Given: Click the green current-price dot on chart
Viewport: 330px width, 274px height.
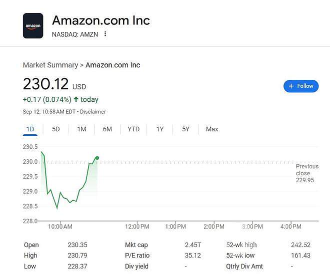Looking at the screenshot, I should [x=97, y=158].
